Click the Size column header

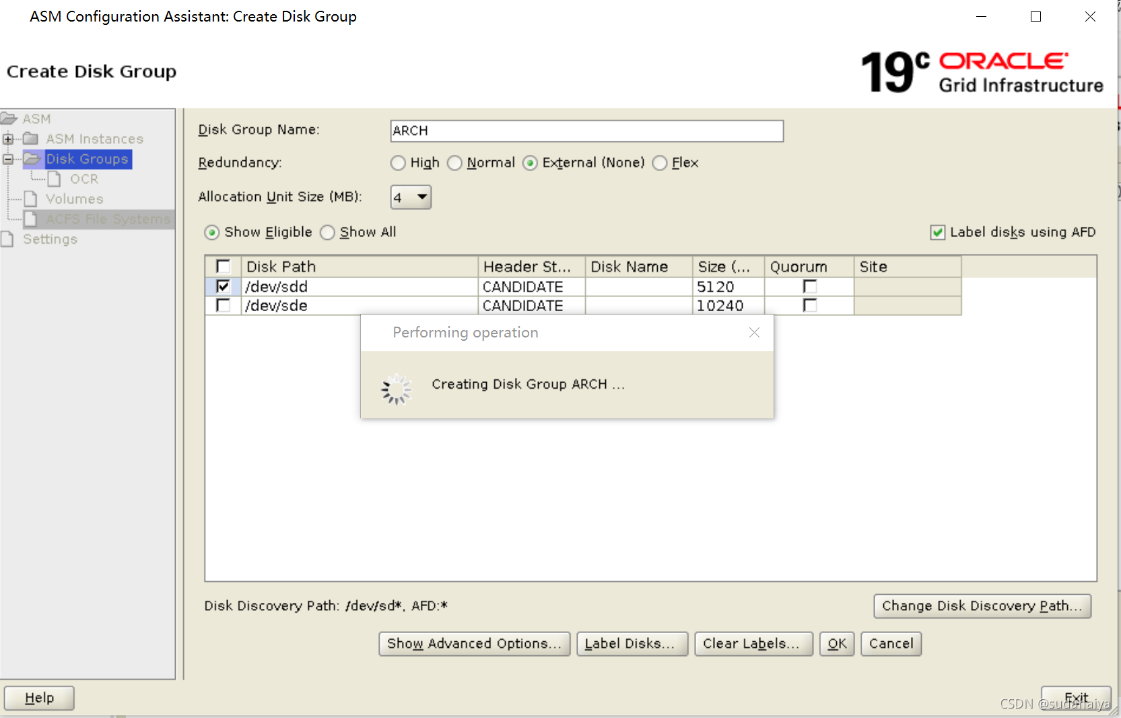point(728,267)
